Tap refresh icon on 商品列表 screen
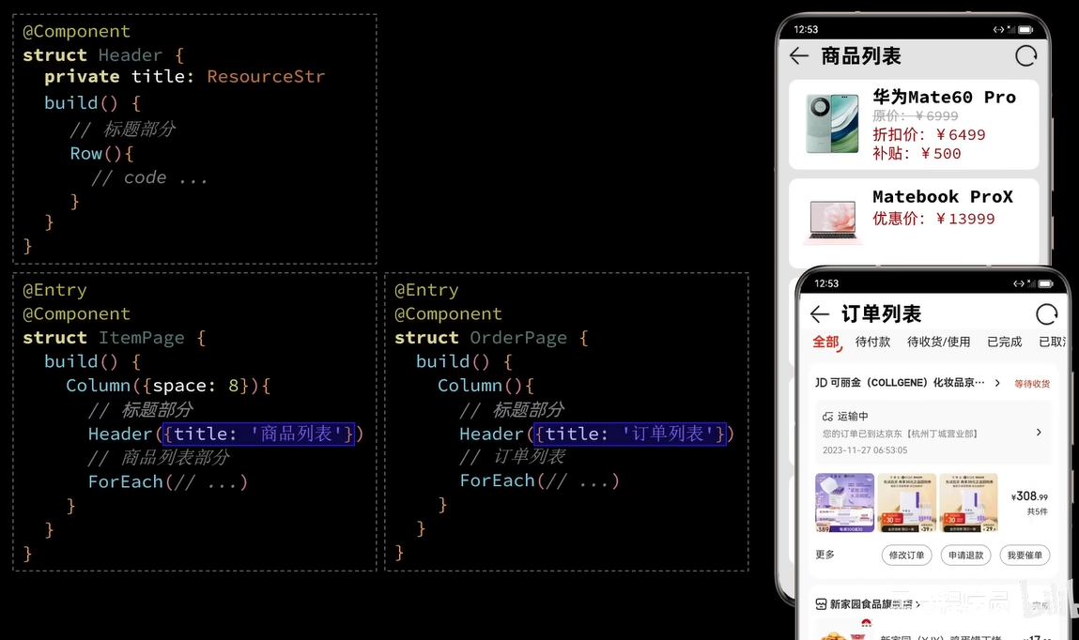This screenshot has width=1079, height=640. (1025, 55)
